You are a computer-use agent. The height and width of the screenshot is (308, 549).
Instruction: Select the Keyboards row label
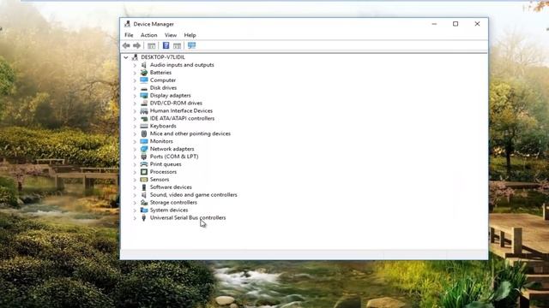163,126
